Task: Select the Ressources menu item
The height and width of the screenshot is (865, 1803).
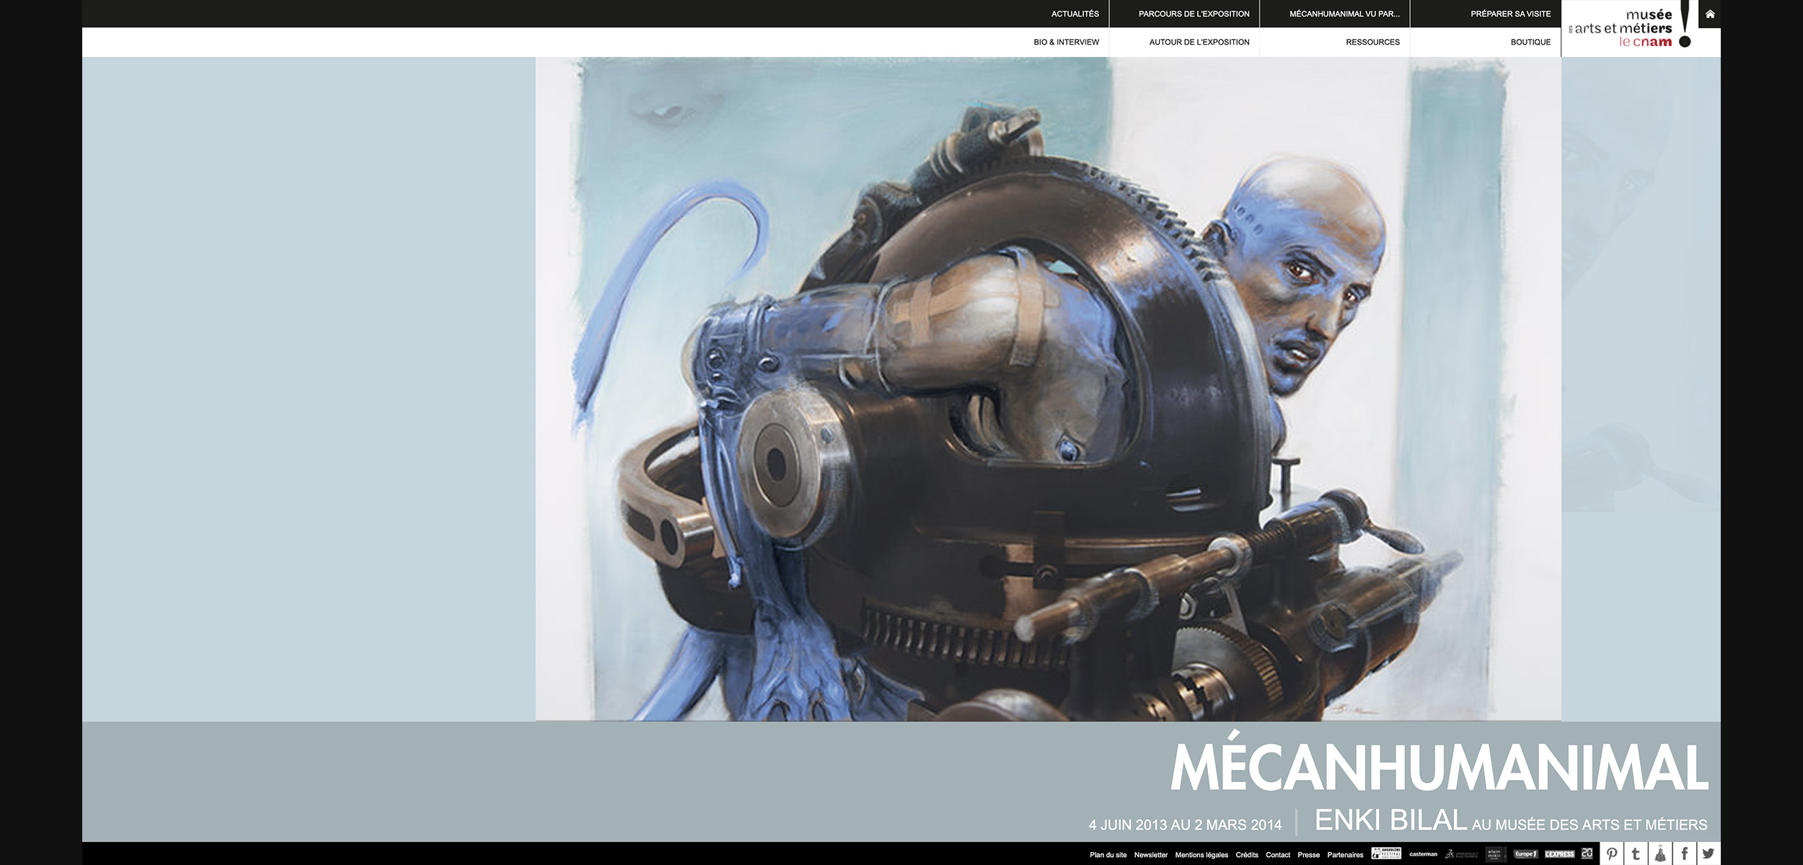Action: (1372, 42)
